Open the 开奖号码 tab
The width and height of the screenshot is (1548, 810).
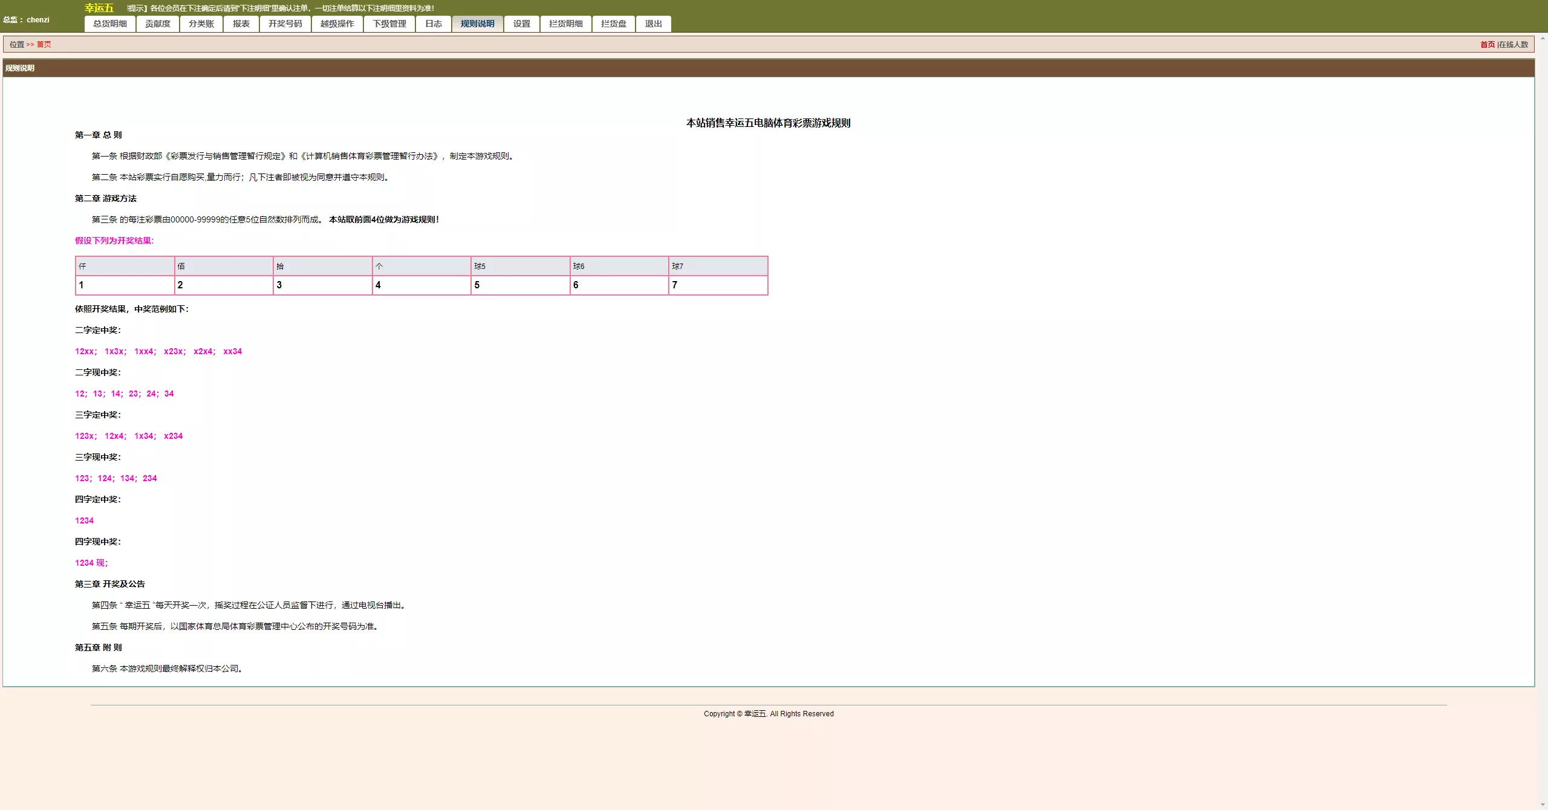click(285, 24)
